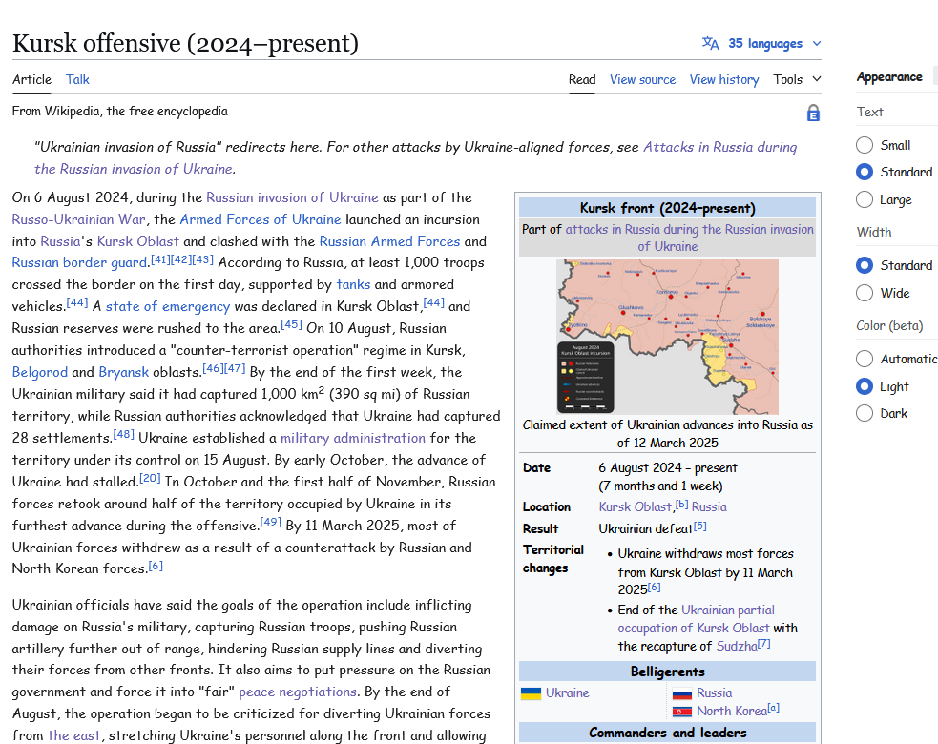Jump to citation 45
Image resolution: width=938 pixels, height=744 pixels.
point(291,324)
